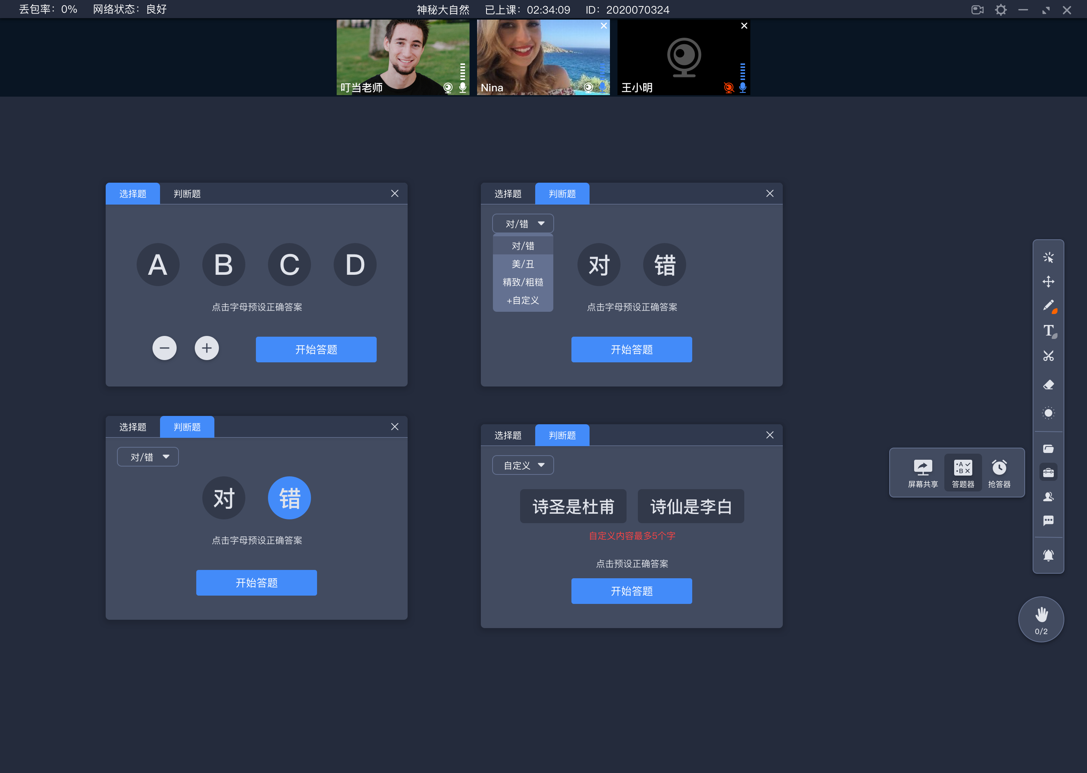Open the 答题器 quiz tool panel
Image resolution: width=1087 pixels, height=773 pixels.
coord(962,472)
